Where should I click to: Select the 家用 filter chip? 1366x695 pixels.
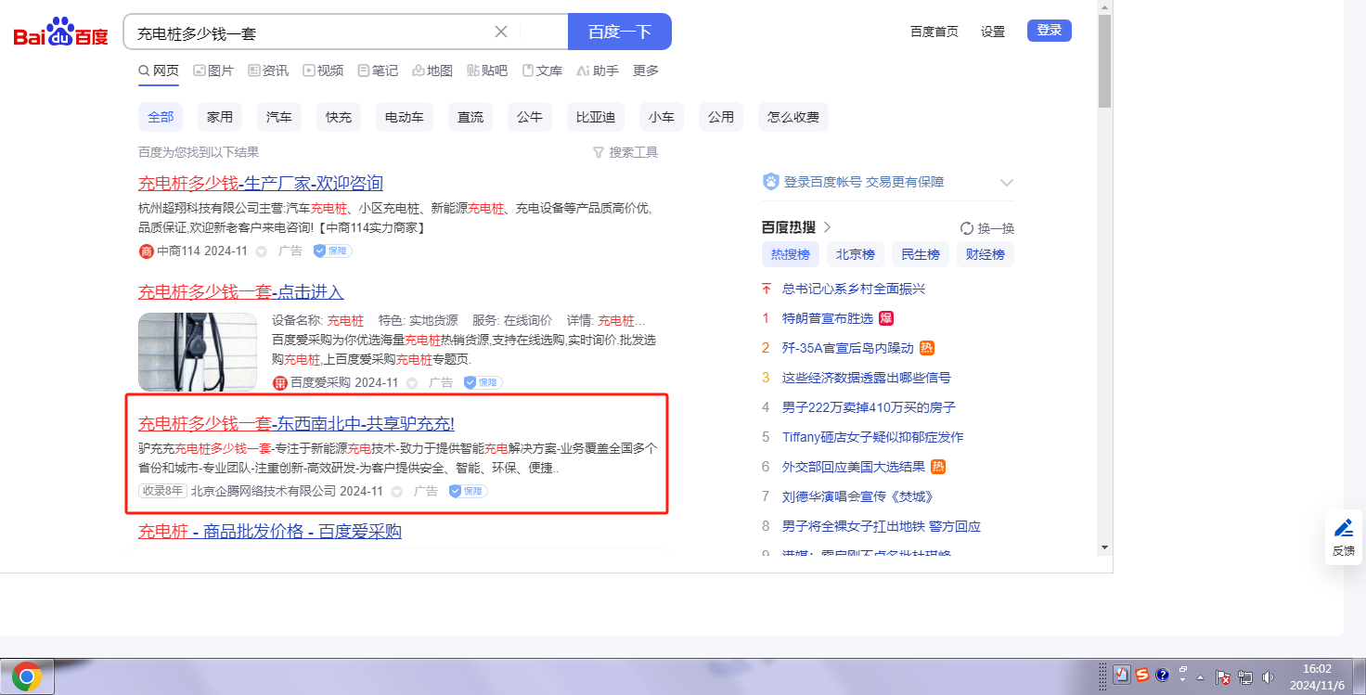[220, 117]
